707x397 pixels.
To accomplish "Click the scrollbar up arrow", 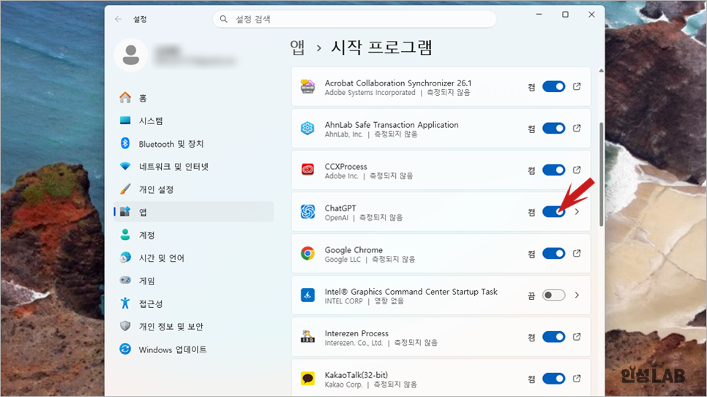I will point(601,71).
